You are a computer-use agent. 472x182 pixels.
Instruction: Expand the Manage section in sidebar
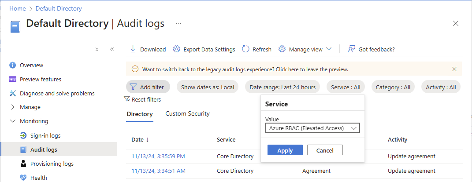click(x=12, y=107)
